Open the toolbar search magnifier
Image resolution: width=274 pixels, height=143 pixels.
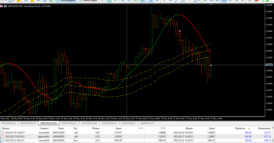250,1
